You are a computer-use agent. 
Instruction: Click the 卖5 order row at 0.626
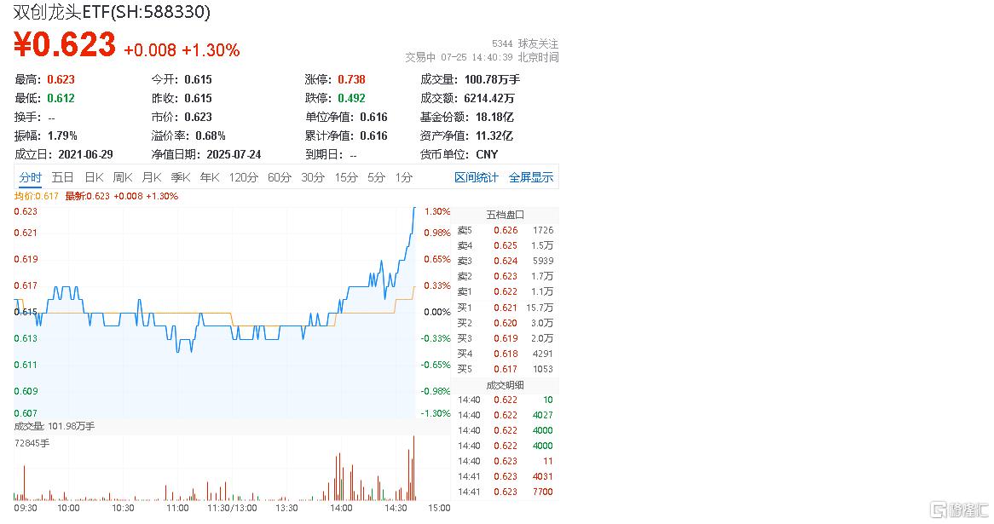click(506, 230)
